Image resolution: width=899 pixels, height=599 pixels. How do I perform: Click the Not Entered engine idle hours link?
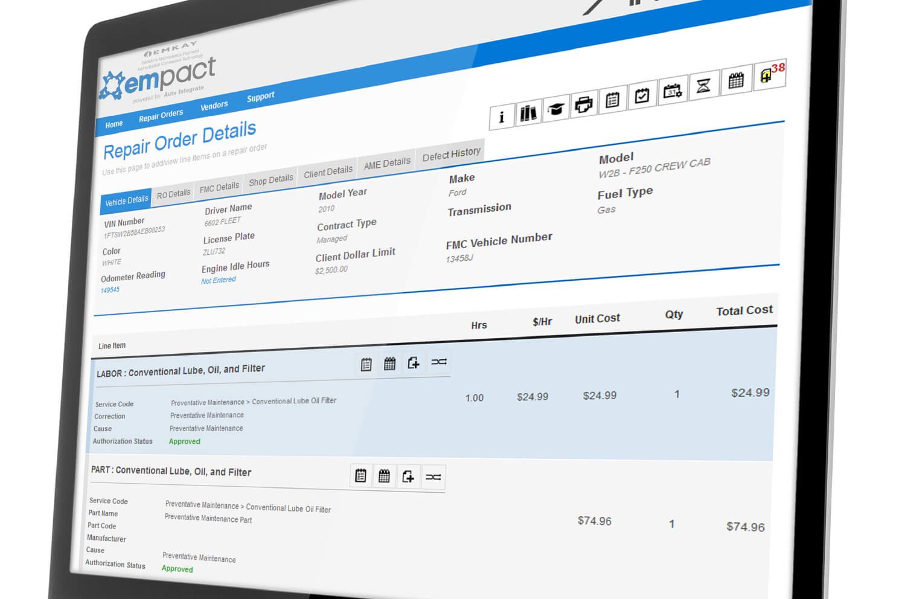tap(219, 280)
